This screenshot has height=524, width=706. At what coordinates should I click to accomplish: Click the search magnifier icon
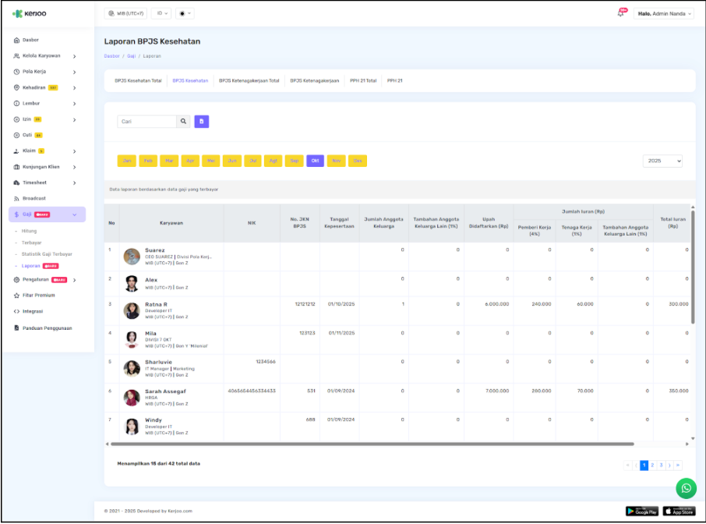click(184, 122)
